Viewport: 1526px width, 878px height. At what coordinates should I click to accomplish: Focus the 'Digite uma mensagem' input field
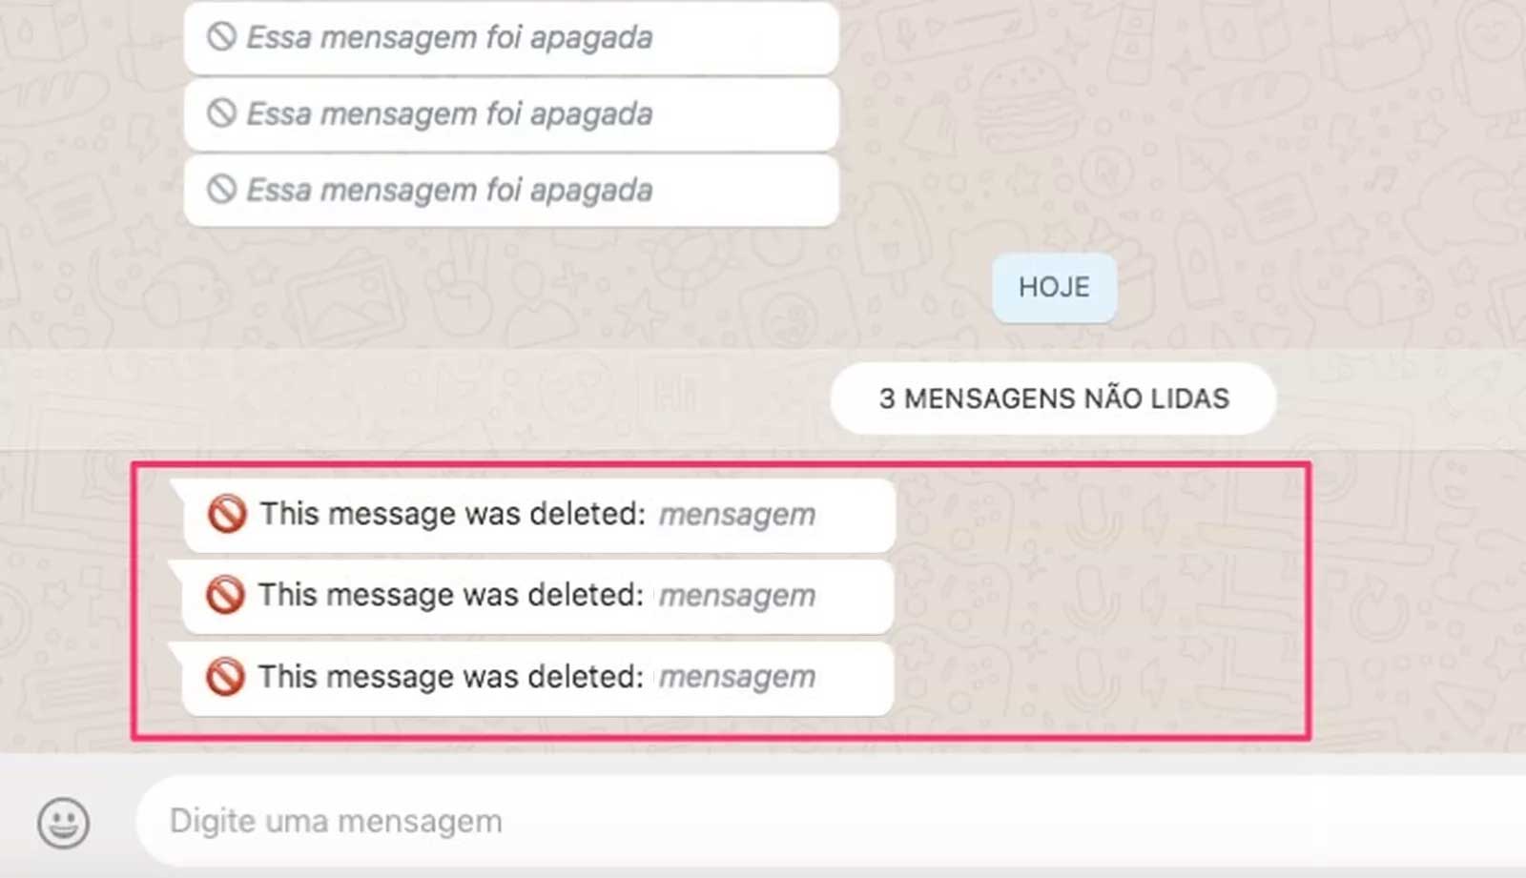coord(830,821)
